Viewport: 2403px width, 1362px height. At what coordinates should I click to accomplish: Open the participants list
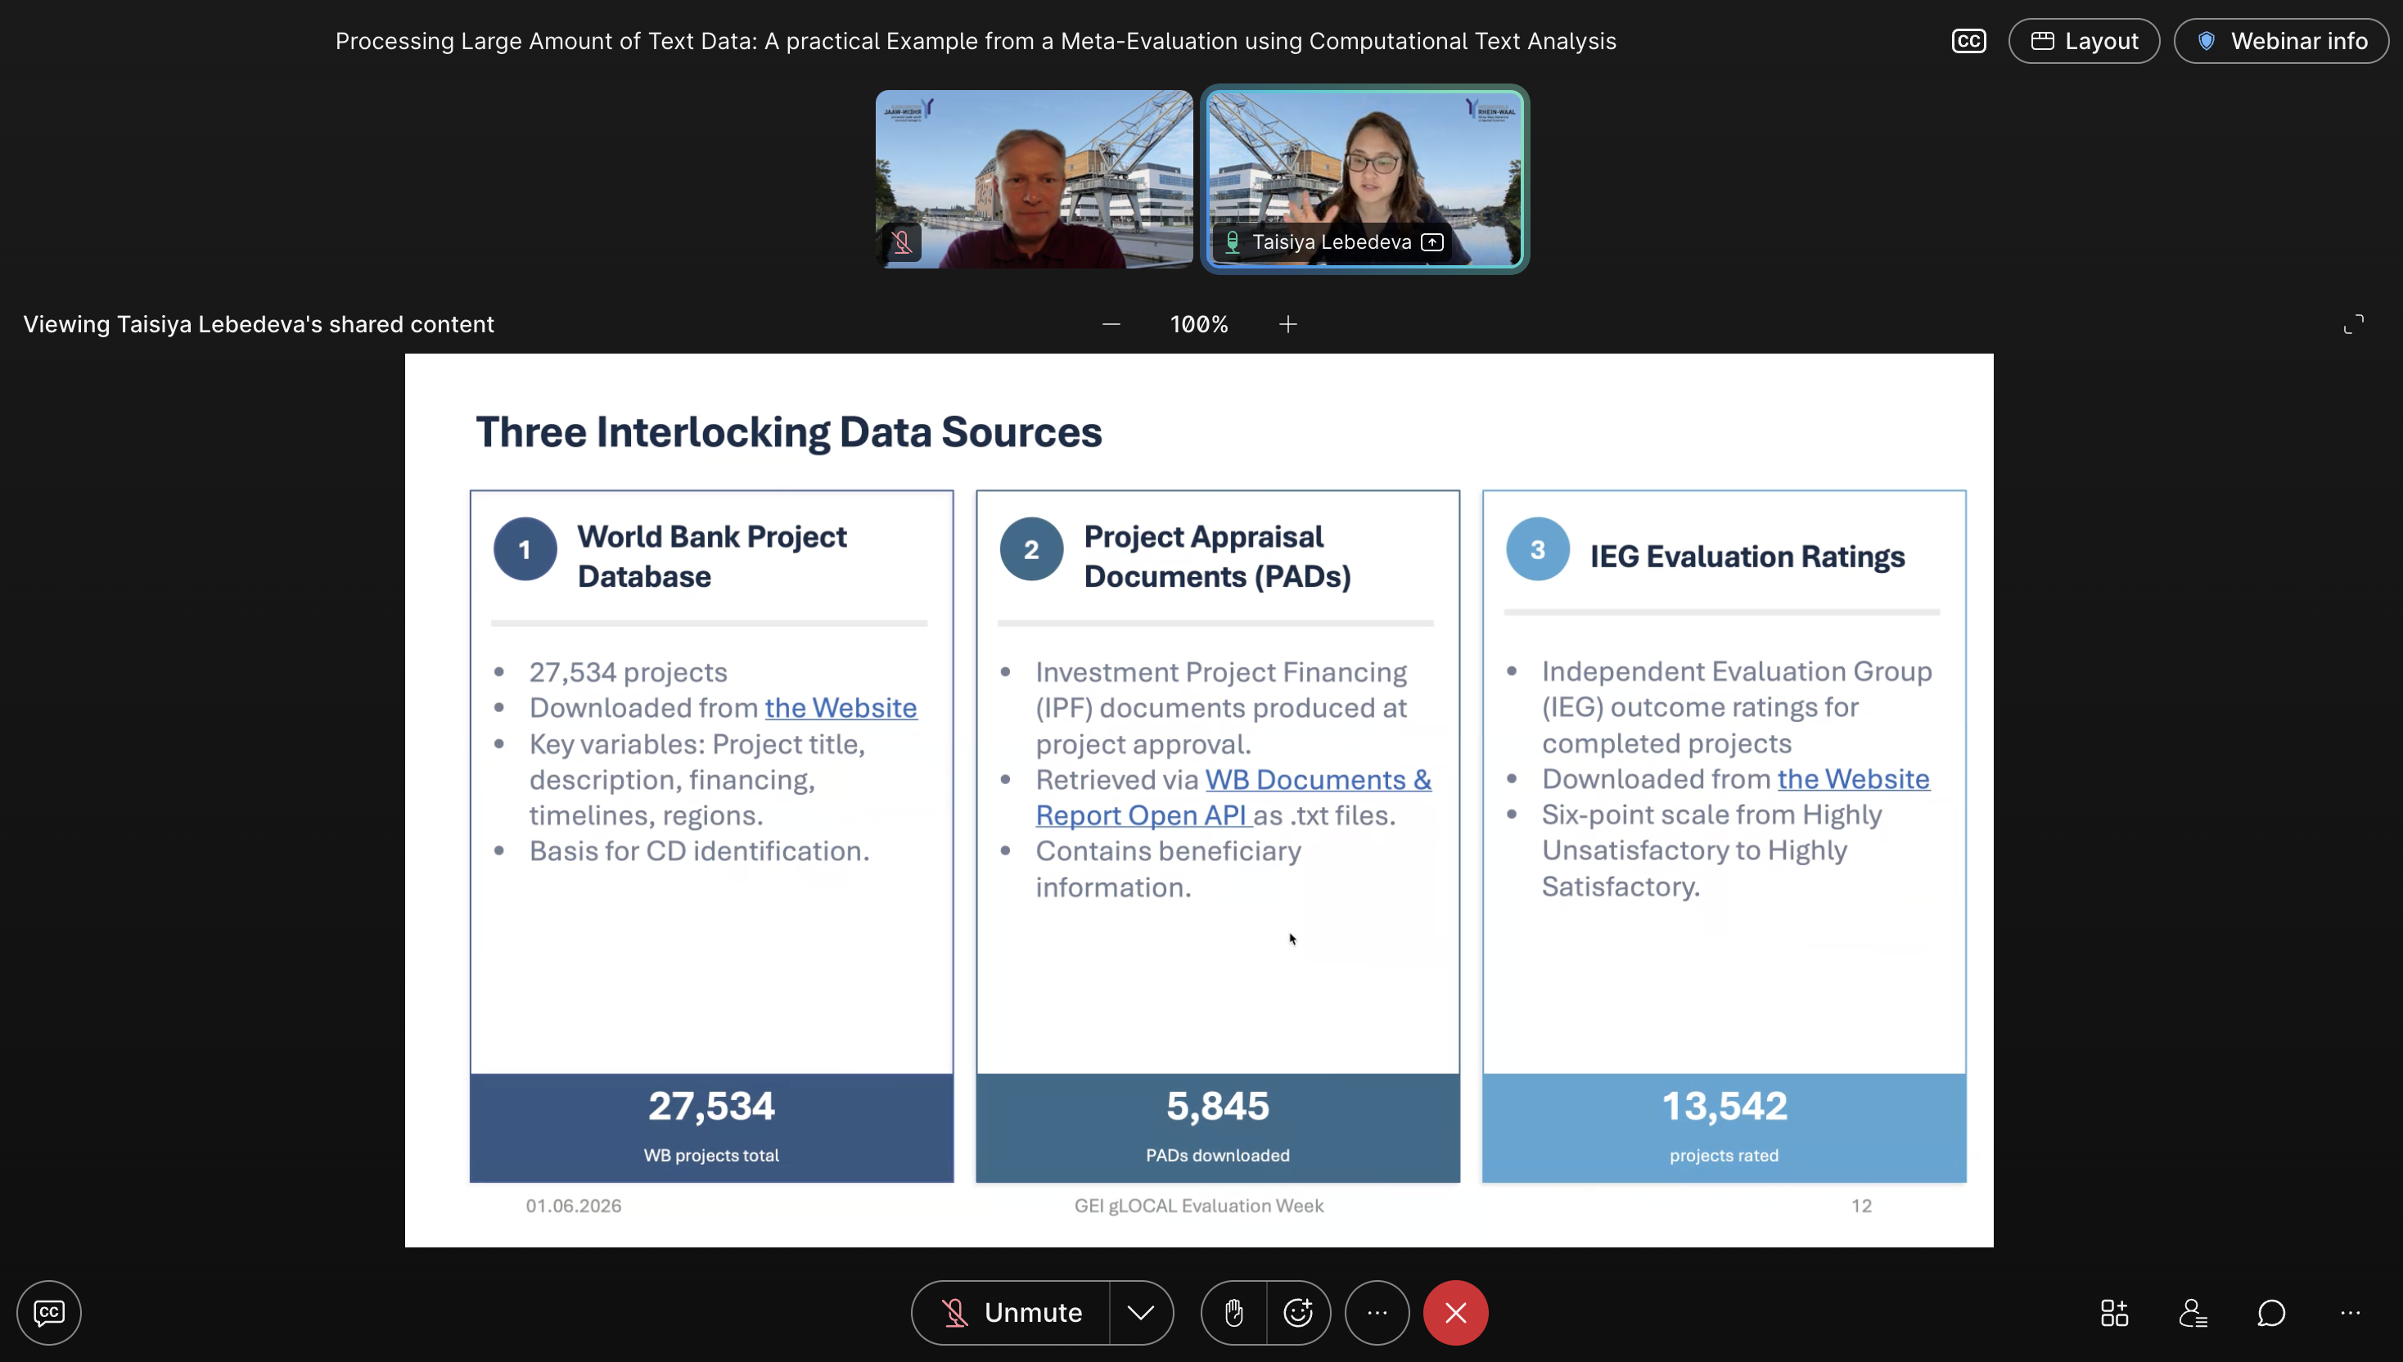(2193, 1312)
